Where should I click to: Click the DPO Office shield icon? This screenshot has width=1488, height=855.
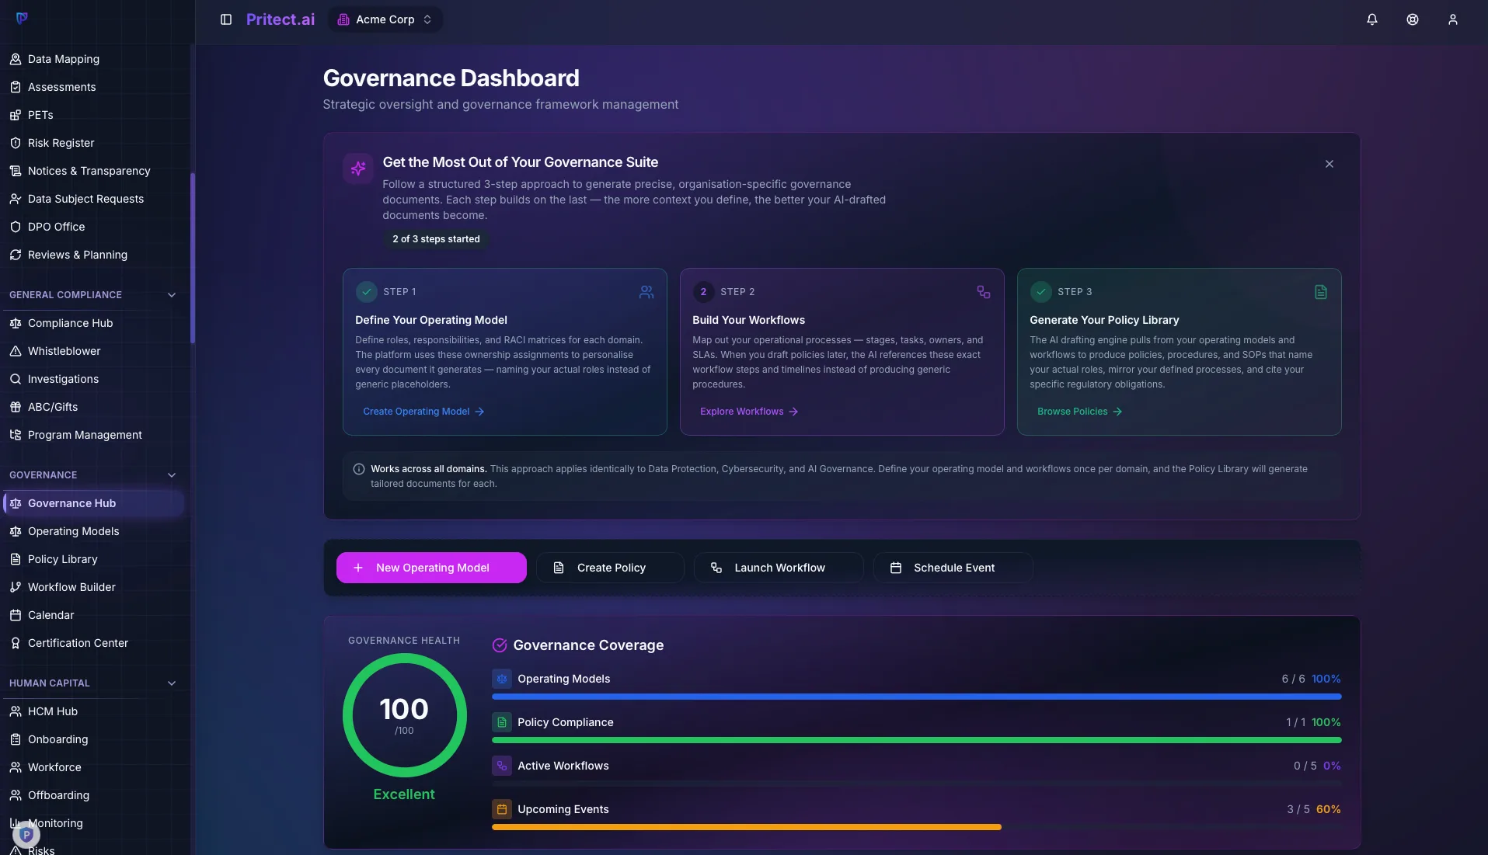[x=16, y=227]
